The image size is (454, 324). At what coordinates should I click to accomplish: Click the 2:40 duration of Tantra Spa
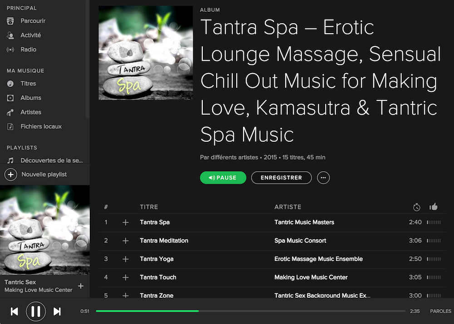point(415,222)
